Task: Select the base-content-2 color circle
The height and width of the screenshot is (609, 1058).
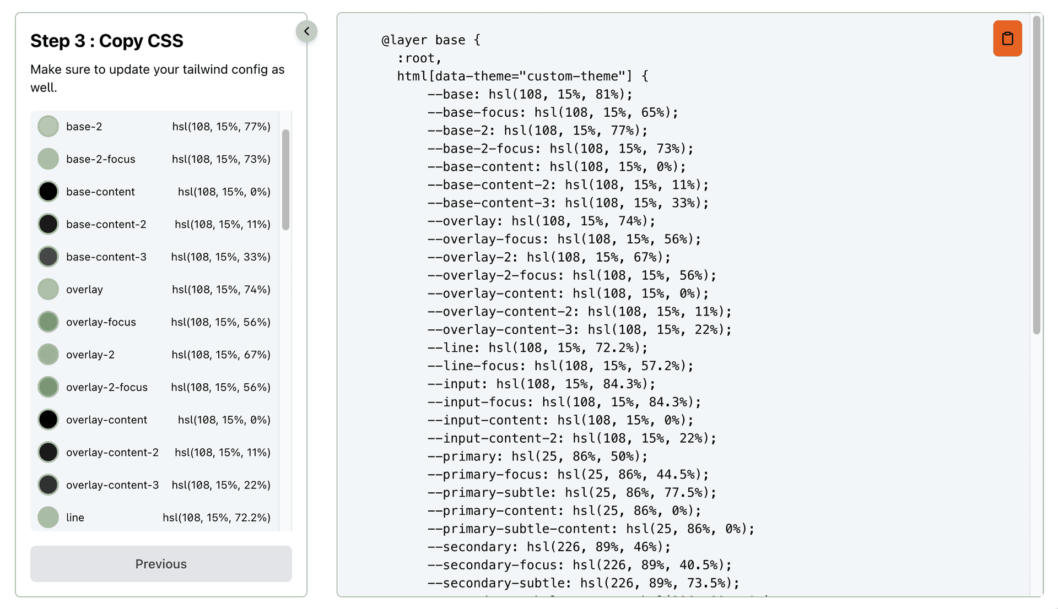Action: click(x=48, y=224)
